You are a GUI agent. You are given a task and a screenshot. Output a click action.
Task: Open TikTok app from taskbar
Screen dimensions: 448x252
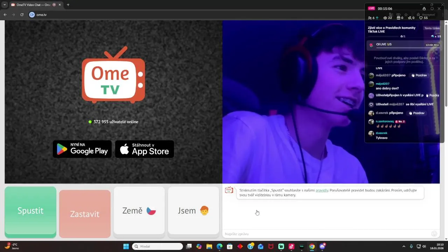point(291,246)
